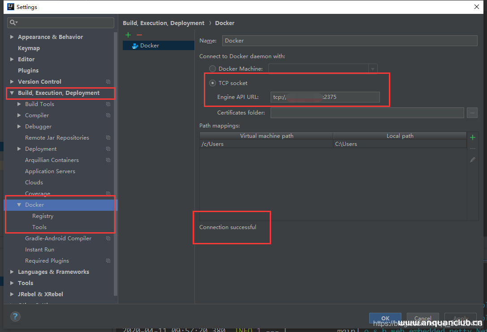Viewport: 487px width, 332px height.
Task: Collapse Build, Execution, Deployment section
Action: pos(12,93)
